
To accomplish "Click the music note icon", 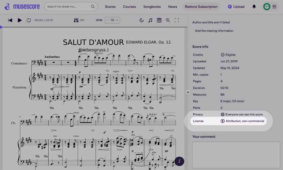I will click(x=151, y=20).
